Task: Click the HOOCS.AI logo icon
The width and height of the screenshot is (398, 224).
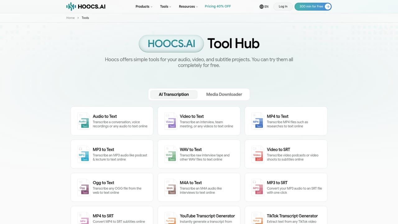Action: tap(71, 7)
